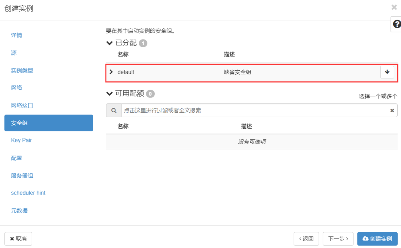Collapse the 已分配 section
The height and width of the screenshot is (248, 401).
[x=110, y=43]
